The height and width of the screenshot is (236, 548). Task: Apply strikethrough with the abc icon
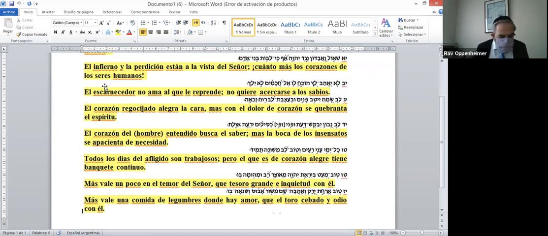tap(82, 32)
